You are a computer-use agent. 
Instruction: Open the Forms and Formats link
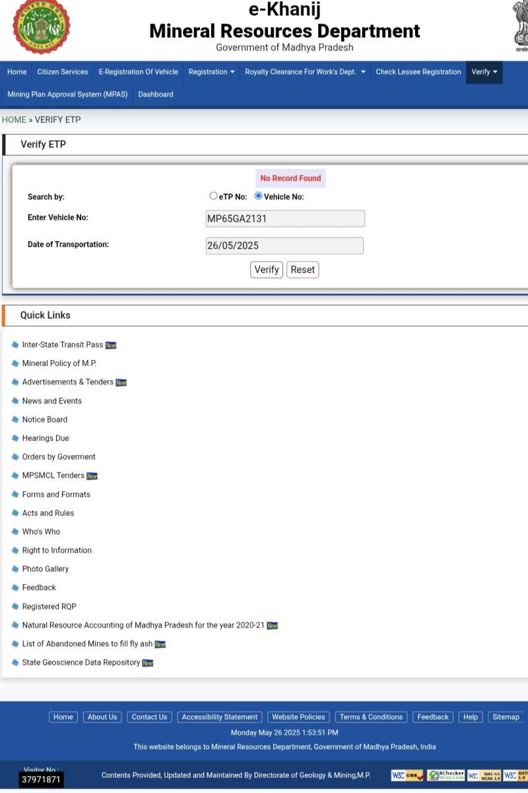56,494
